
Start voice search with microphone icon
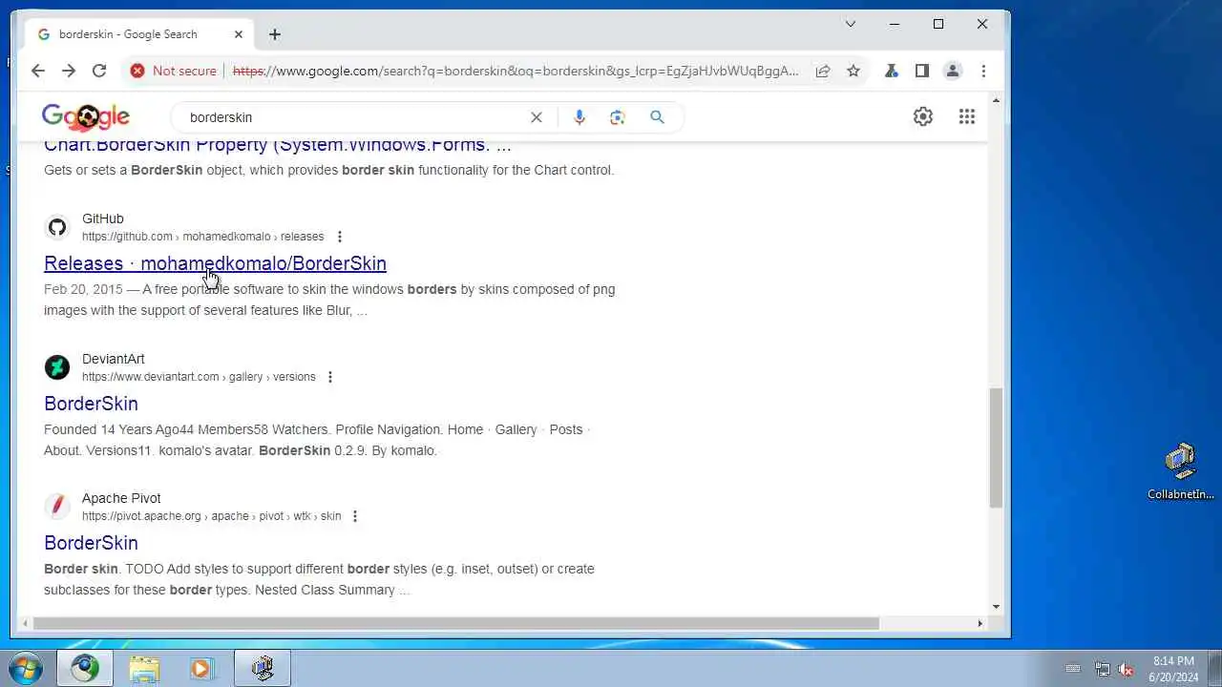click(x=579, y=117)
